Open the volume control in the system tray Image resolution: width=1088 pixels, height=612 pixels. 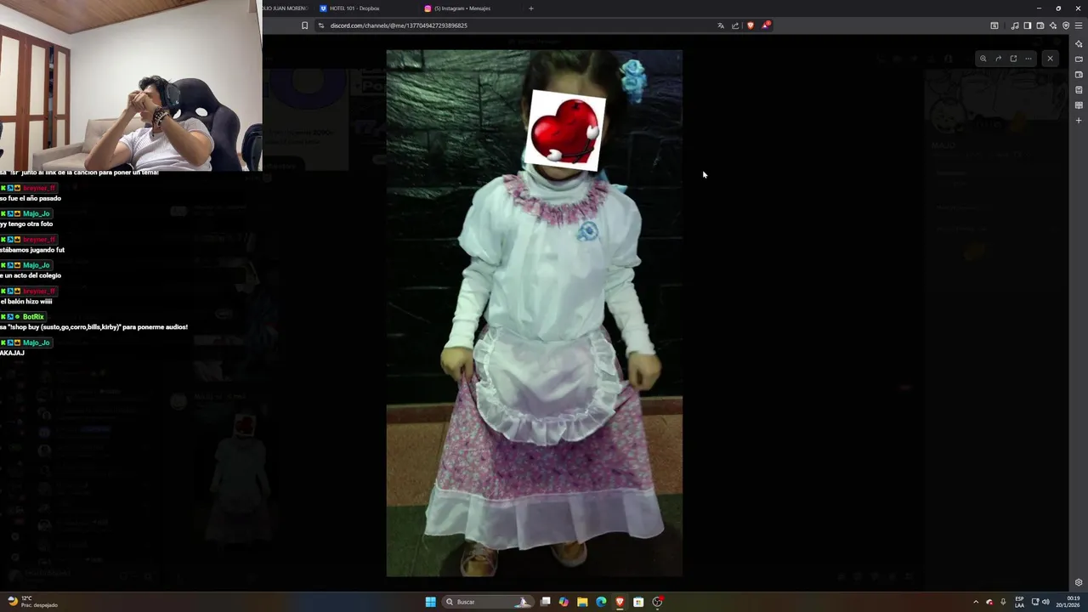click(1045, 602)
